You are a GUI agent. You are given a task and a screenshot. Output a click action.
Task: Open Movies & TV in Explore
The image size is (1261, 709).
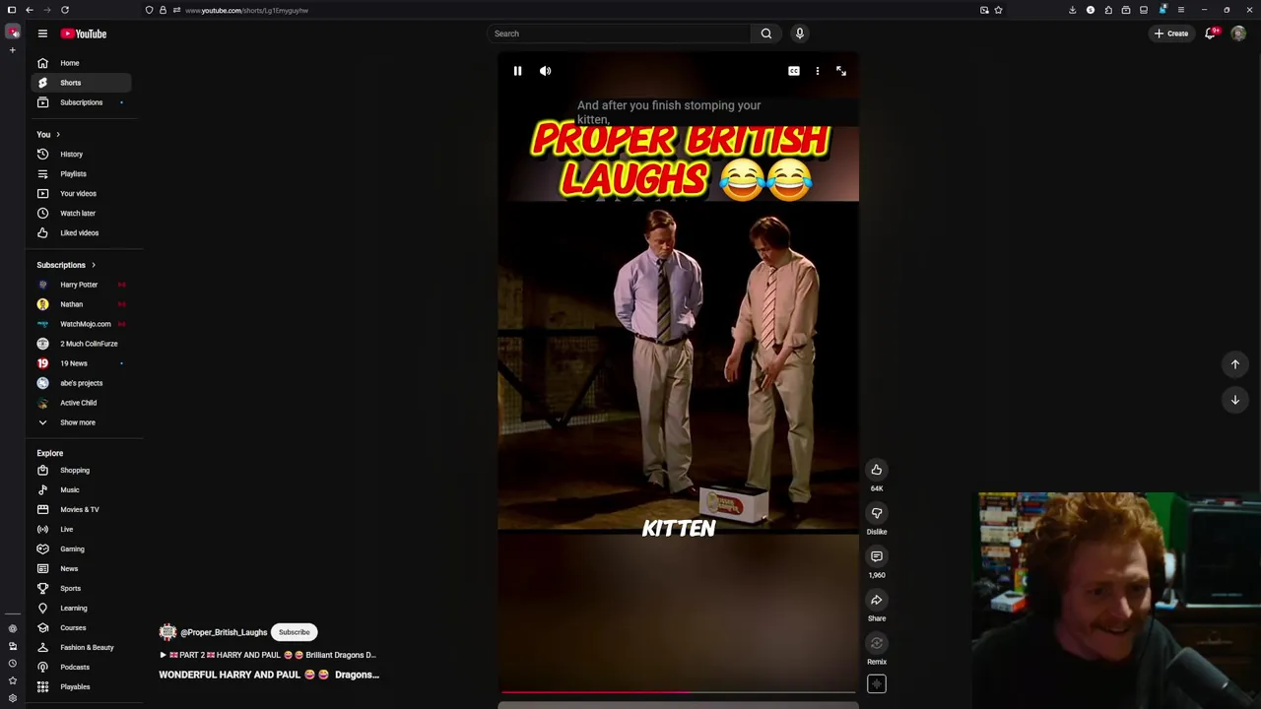tap(82, 509)
